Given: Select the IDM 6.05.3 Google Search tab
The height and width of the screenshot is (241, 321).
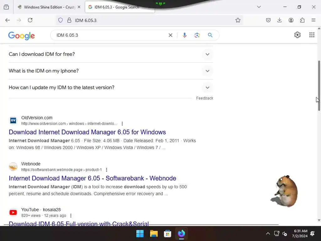Looking at the screenshot, I should (120, 7).
